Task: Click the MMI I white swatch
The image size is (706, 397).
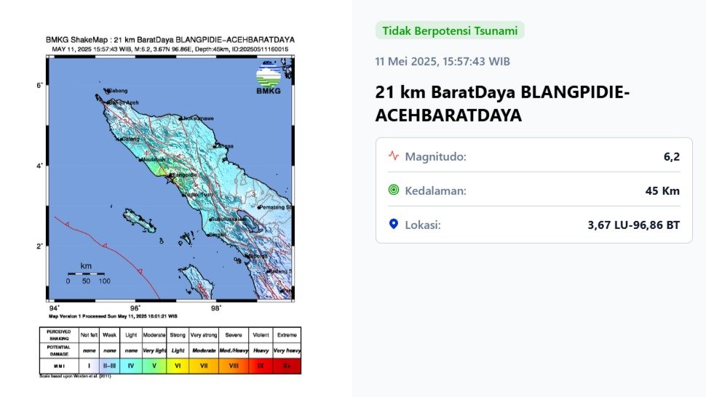Action: tap(89, 366)
